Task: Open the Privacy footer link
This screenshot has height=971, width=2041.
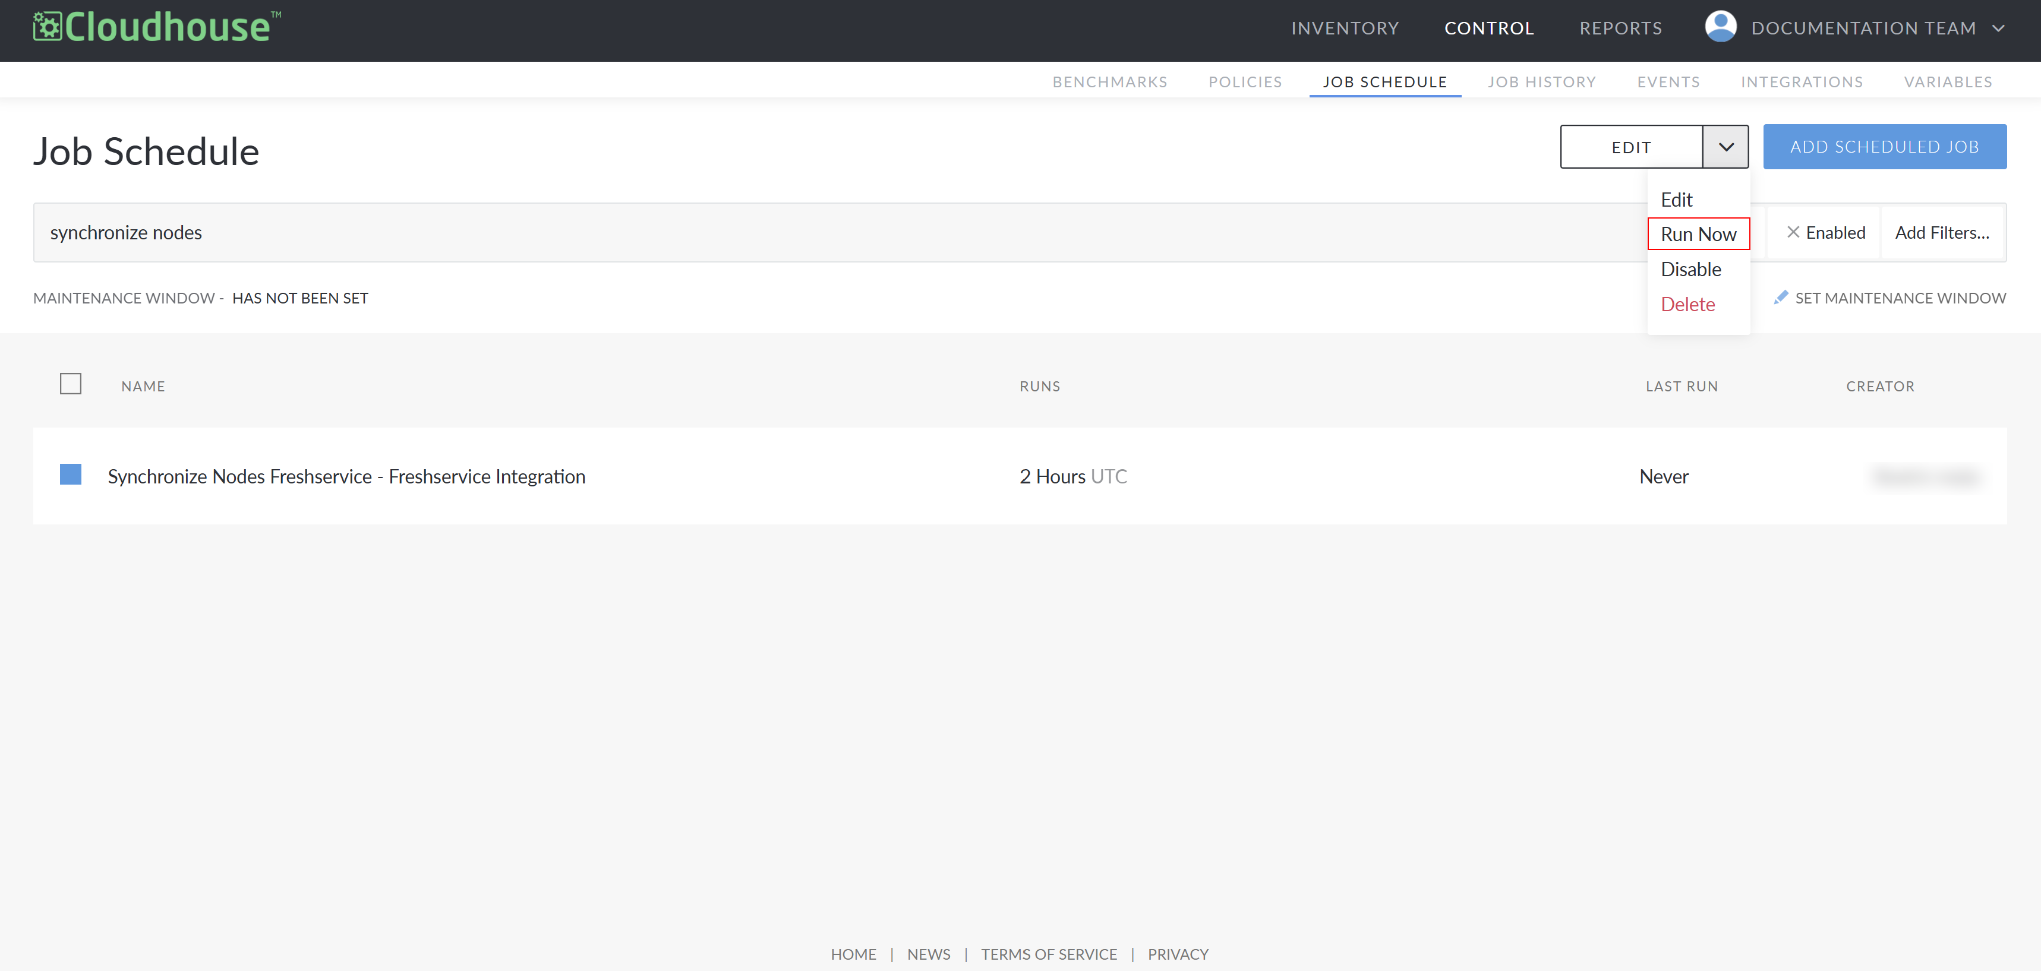Action: [1178, 954]
